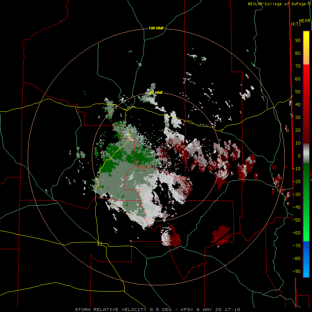Viewport: 312px width, 312px height.
Task: Click the "STORM RELATIVE VELOCITY" caption text
Action: pyautogui.click(x=111, y=310)
